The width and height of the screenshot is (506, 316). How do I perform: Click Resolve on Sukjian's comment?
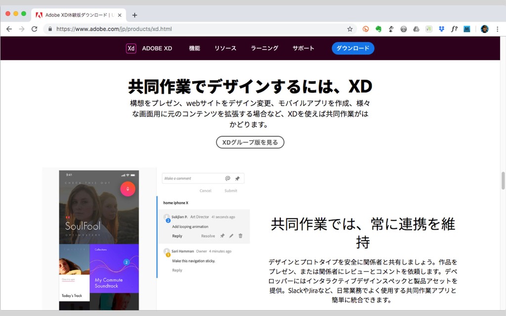(x=208, y=236)
